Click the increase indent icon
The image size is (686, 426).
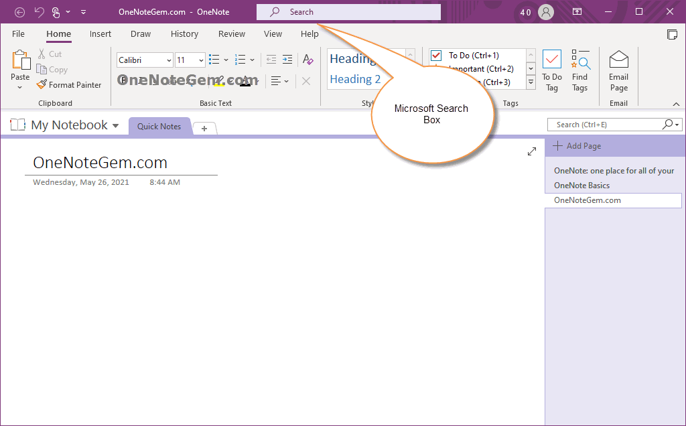coord(287,60)
